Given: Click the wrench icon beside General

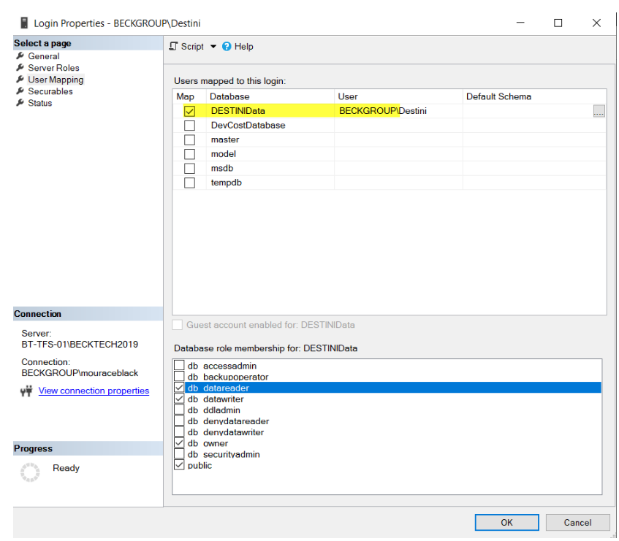Looking at the screenshot, I should pos(20,55).
